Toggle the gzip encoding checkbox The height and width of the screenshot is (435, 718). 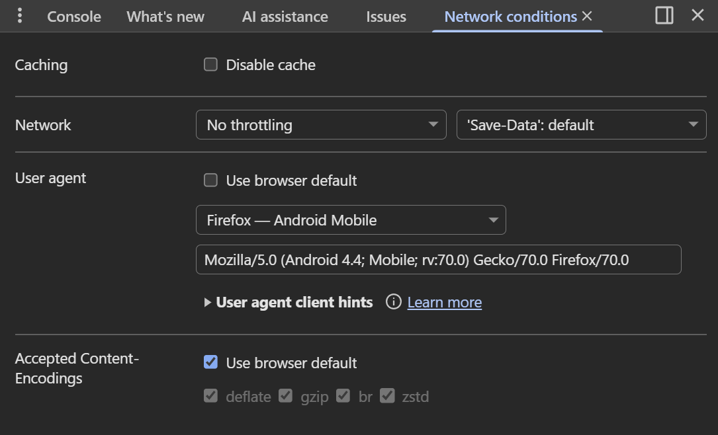[285, 396]
